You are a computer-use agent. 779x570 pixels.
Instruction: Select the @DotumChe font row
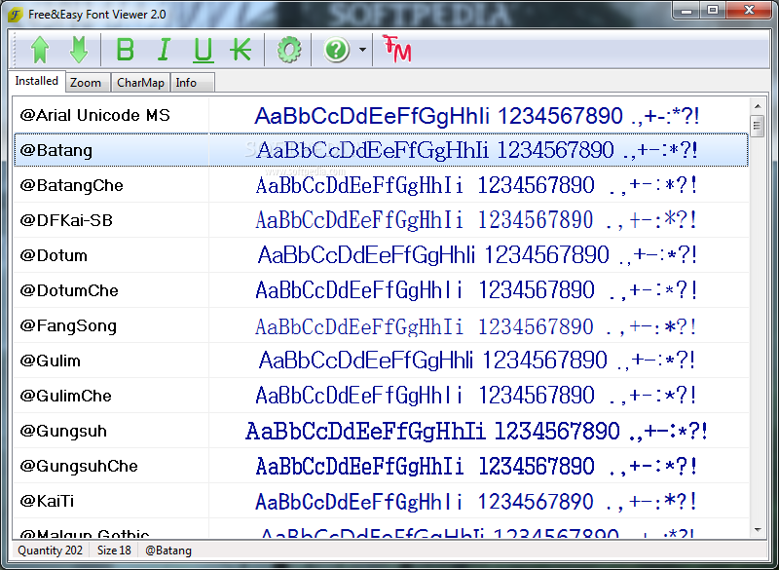381,290
